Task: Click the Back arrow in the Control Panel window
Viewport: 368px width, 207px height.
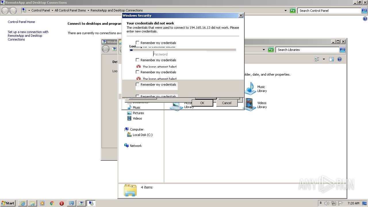Action: point(5,11)
